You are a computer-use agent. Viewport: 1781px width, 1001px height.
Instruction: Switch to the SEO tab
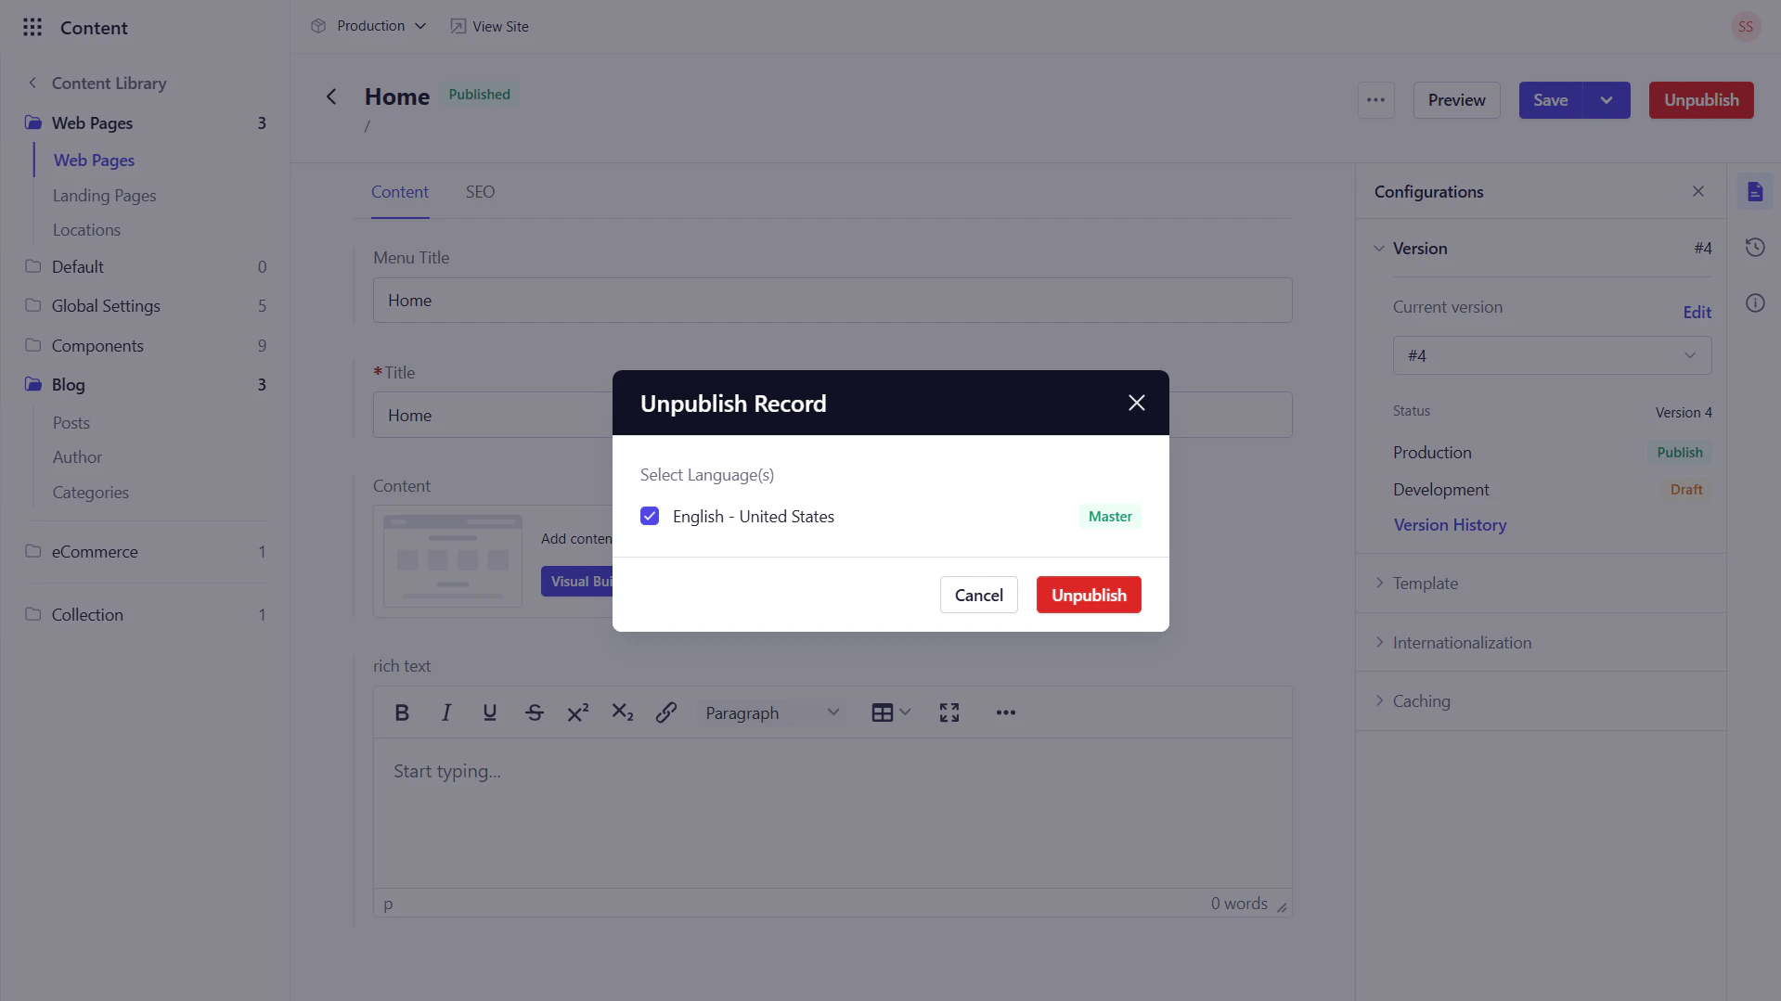[x=480, y=192]
